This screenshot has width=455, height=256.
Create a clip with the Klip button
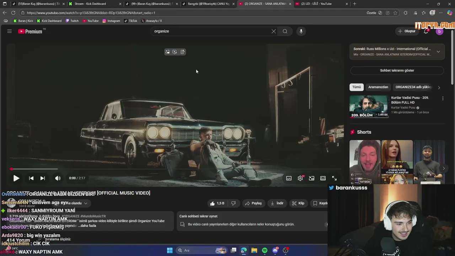[298, 203]
